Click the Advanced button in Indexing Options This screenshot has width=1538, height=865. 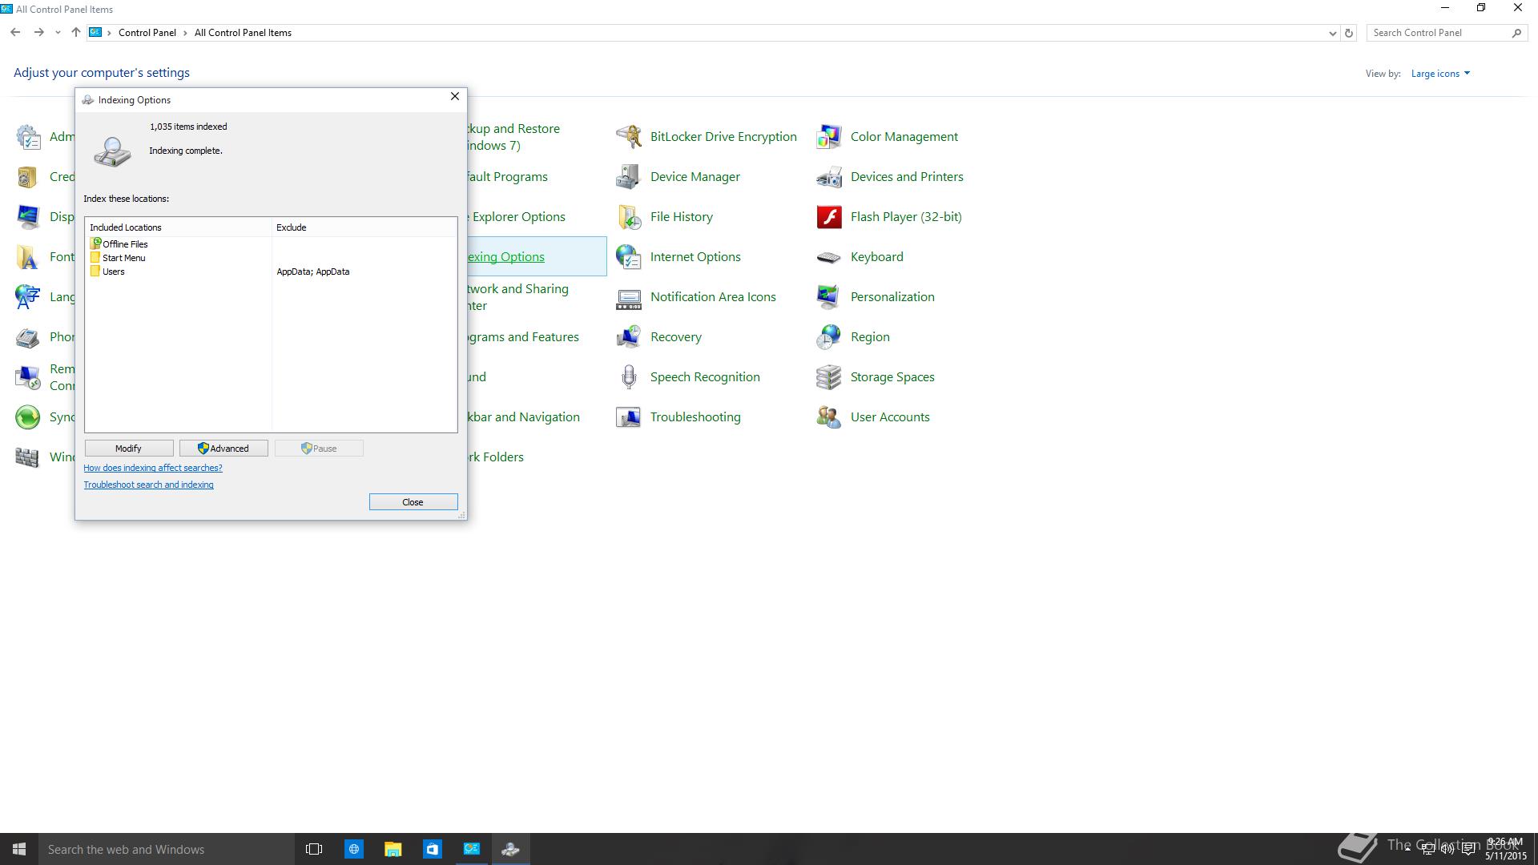pos(223,449)
